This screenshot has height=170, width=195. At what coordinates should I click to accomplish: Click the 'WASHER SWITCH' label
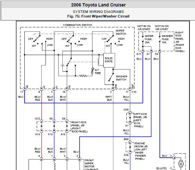pos(122,78)
